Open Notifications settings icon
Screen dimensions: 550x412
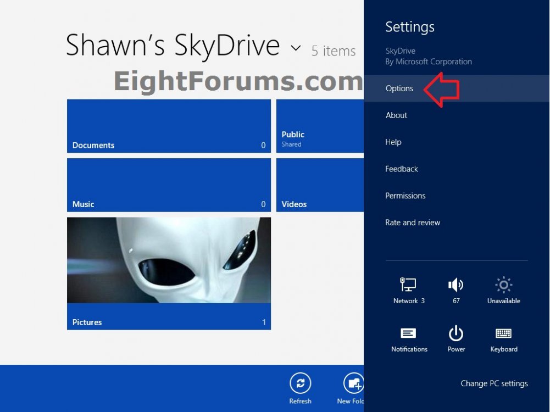click(x=409, y=333)
